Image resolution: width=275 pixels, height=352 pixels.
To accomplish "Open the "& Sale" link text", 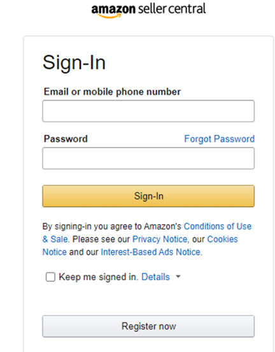I will (55, 239).
